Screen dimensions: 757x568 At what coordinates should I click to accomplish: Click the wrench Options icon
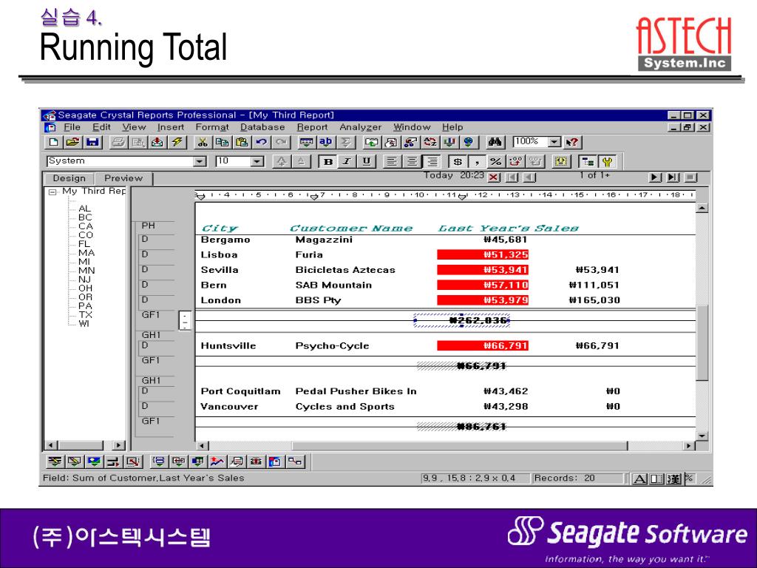[607, 162]
